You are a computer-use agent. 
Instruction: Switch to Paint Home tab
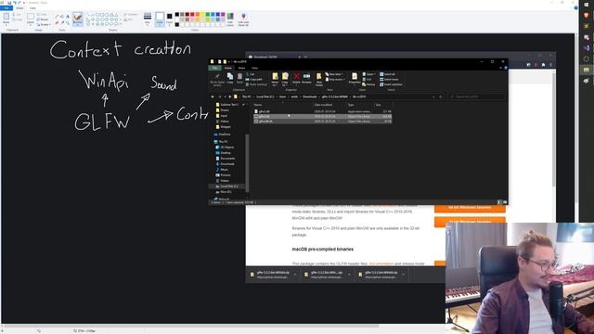(19, 8)
